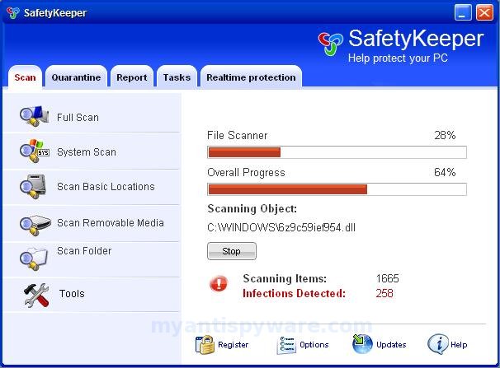This screenshot has height=368, width=500.
Task: Click the SafetyKeeper banner logo
Action: click(330, 44)
